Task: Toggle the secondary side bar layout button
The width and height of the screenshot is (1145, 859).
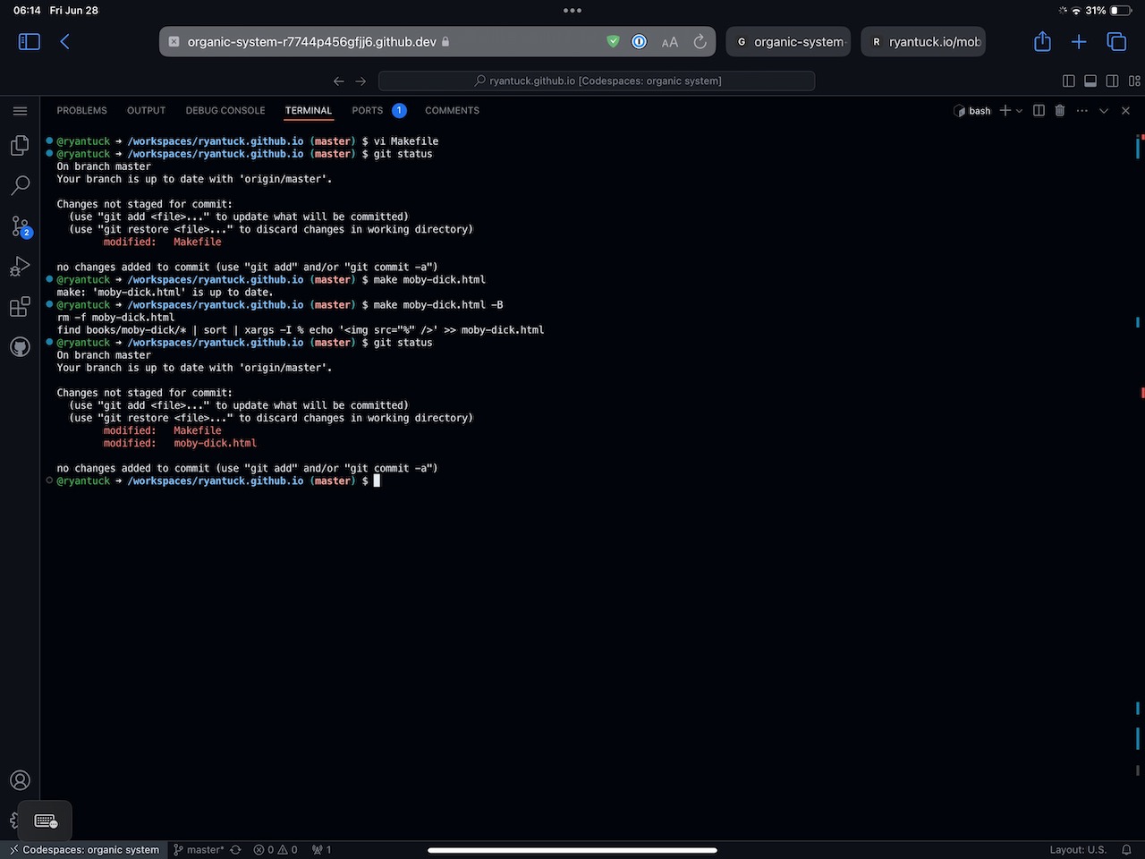Action: [1112, 81]
